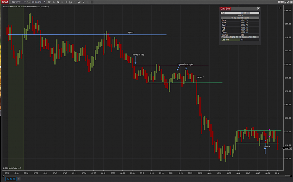
Task: Open the drawing tools pencil icon
Action: [x=53, y=2]
